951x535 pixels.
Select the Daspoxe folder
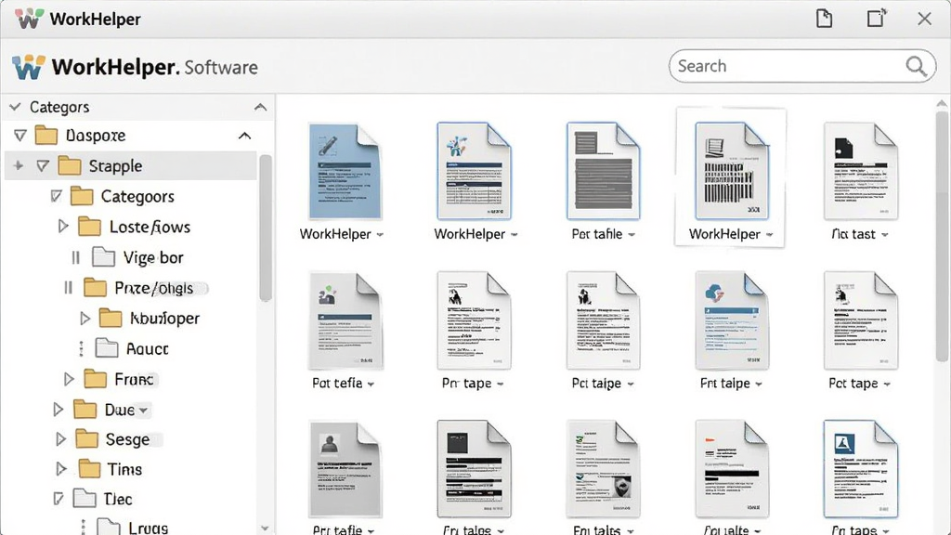[x=80, y=135]
